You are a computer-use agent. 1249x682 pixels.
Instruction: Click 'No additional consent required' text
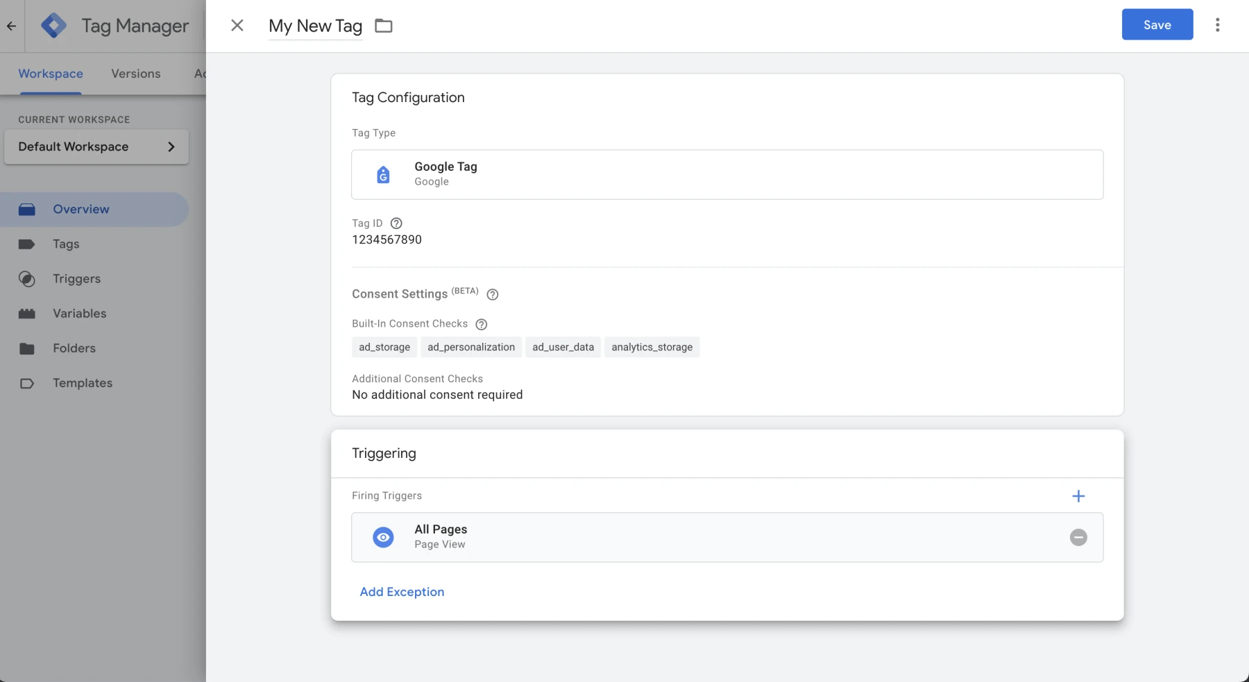pyautogui.click(x=437, y=395)
